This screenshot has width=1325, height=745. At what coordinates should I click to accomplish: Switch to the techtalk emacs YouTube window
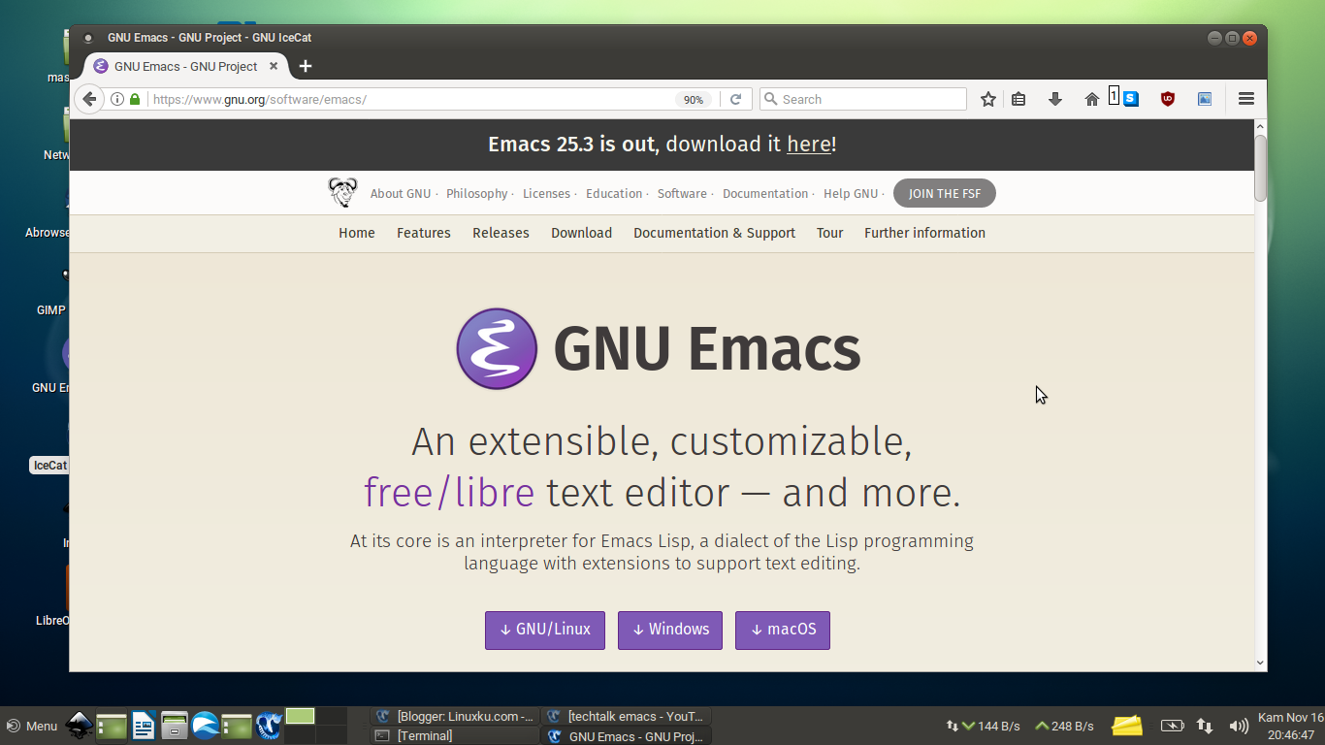click(627, 716)
